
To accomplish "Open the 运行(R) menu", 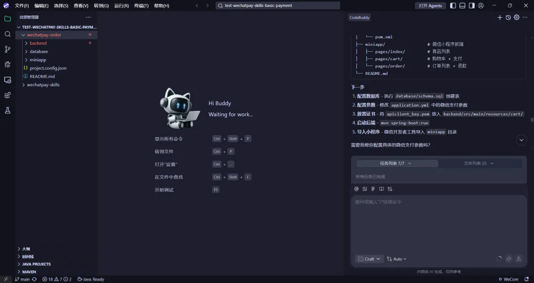I will (122, 5).
